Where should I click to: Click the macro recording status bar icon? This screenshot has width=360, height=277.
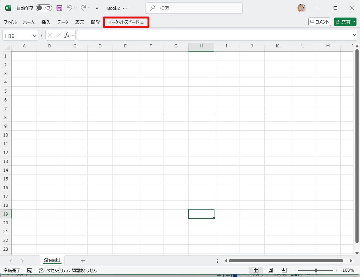coord(30,270)
